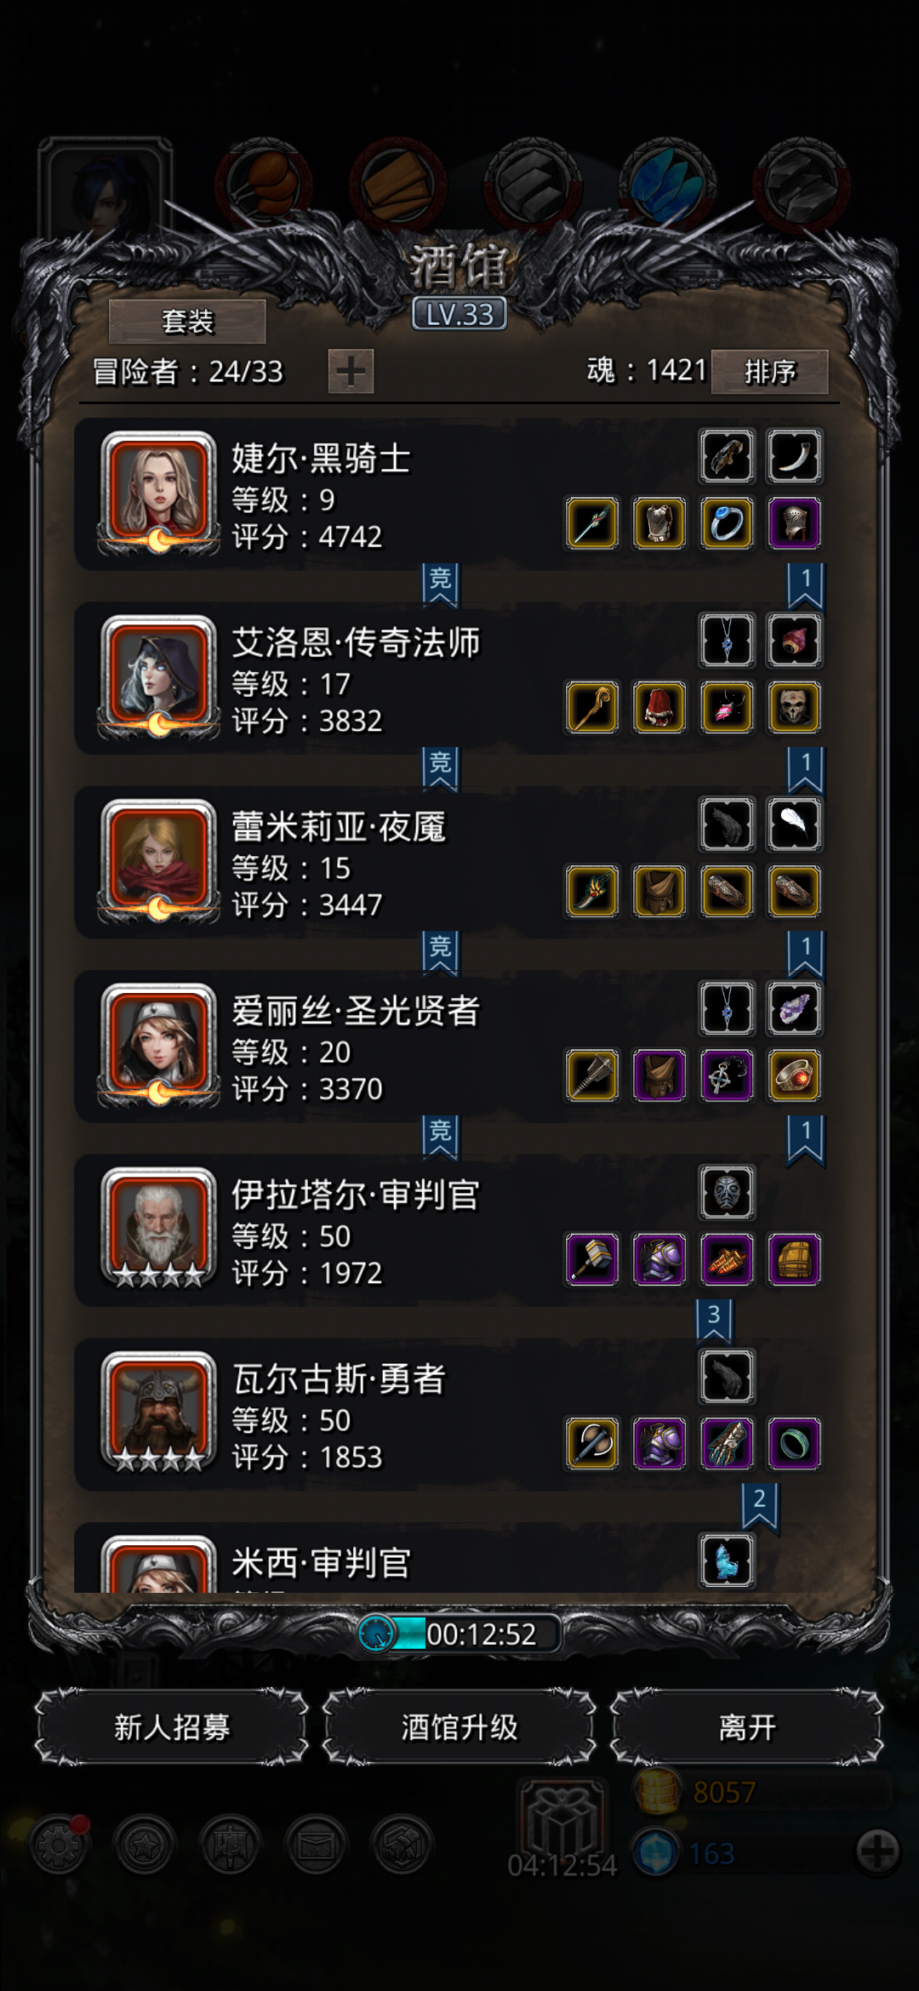Open the red hood item of 艾洛恩·传奇法师
The image size is (919, 1991).
659,707
